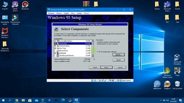The image size is (184, 103).
Task: Click the components list scrollbar thumb
Action: click(93, 43)
